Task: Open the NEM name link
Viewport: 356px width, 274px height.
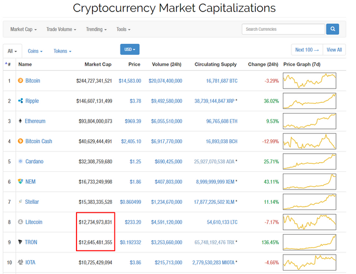Action: [x=30, y=182]
